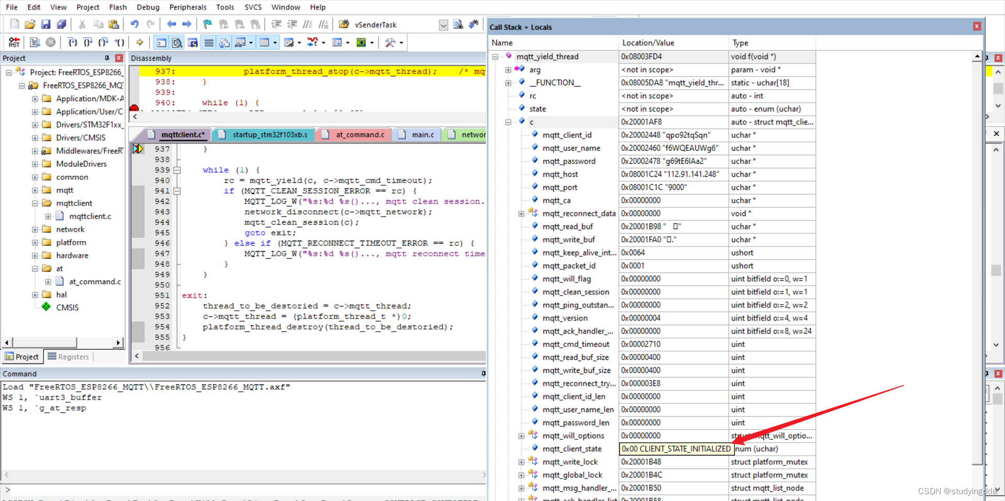This screenshot has width=1005, height=501.
Task: Select mqttclient.c file in project tree
Action: [x=90, y=216]
